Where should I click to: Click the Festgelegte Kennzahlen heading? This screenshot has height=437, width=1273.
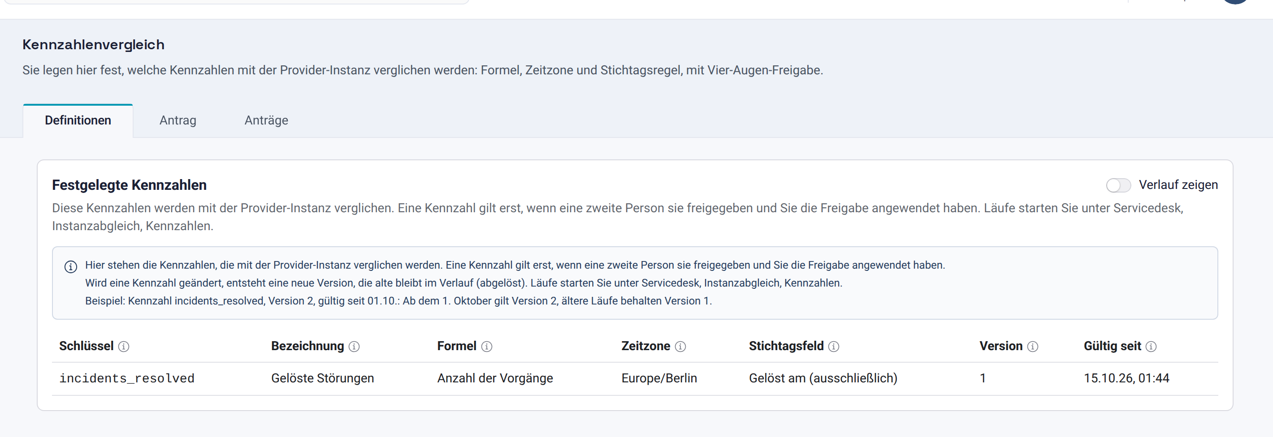130,185
